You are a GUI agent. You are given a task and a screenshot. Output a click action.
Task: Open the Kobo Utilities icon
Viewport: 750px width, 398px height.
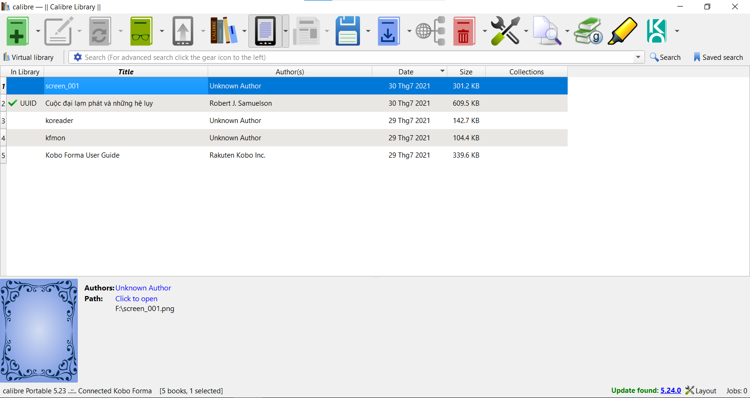tap(656, 31)
